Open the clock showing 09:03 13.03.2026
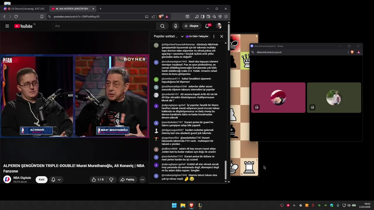Viewport: 374px width, 210px height. 365,205
